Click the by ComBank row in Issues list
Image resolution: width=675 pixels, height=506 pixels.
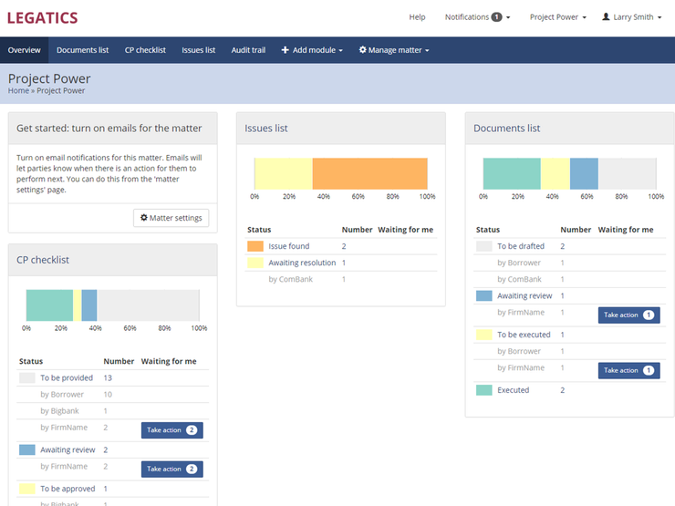[341, 279]
